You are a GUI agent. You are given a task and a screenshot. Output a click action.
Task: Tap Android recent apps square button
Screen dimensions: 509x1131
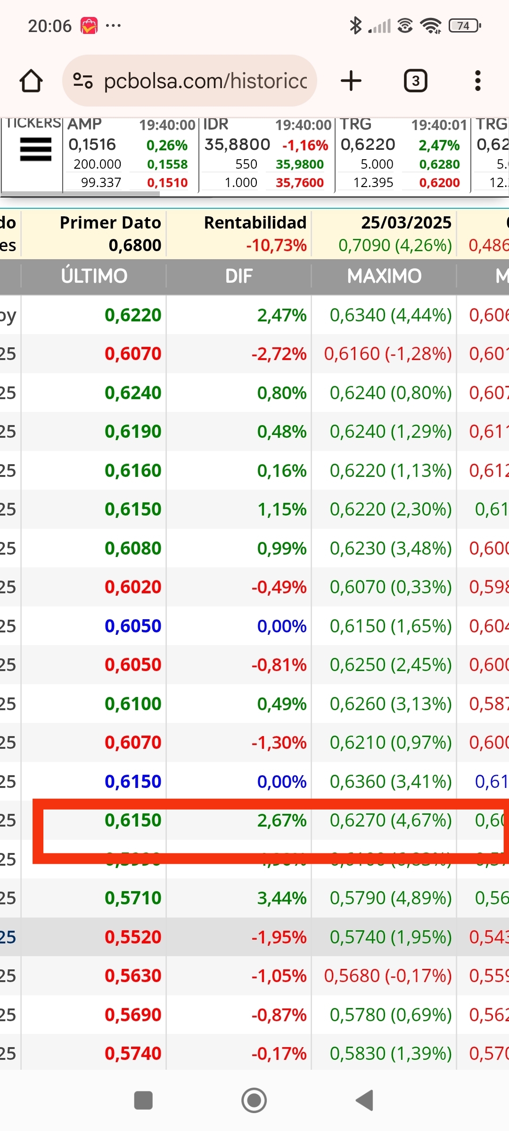point(143,1100)
